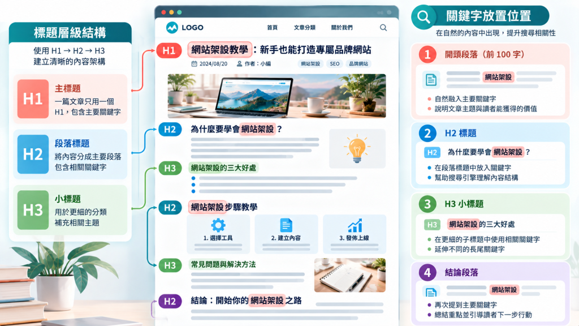Click the 1. 選擇工具 step label
This screenshot has width=579, height=326.
tap(218, 238)
